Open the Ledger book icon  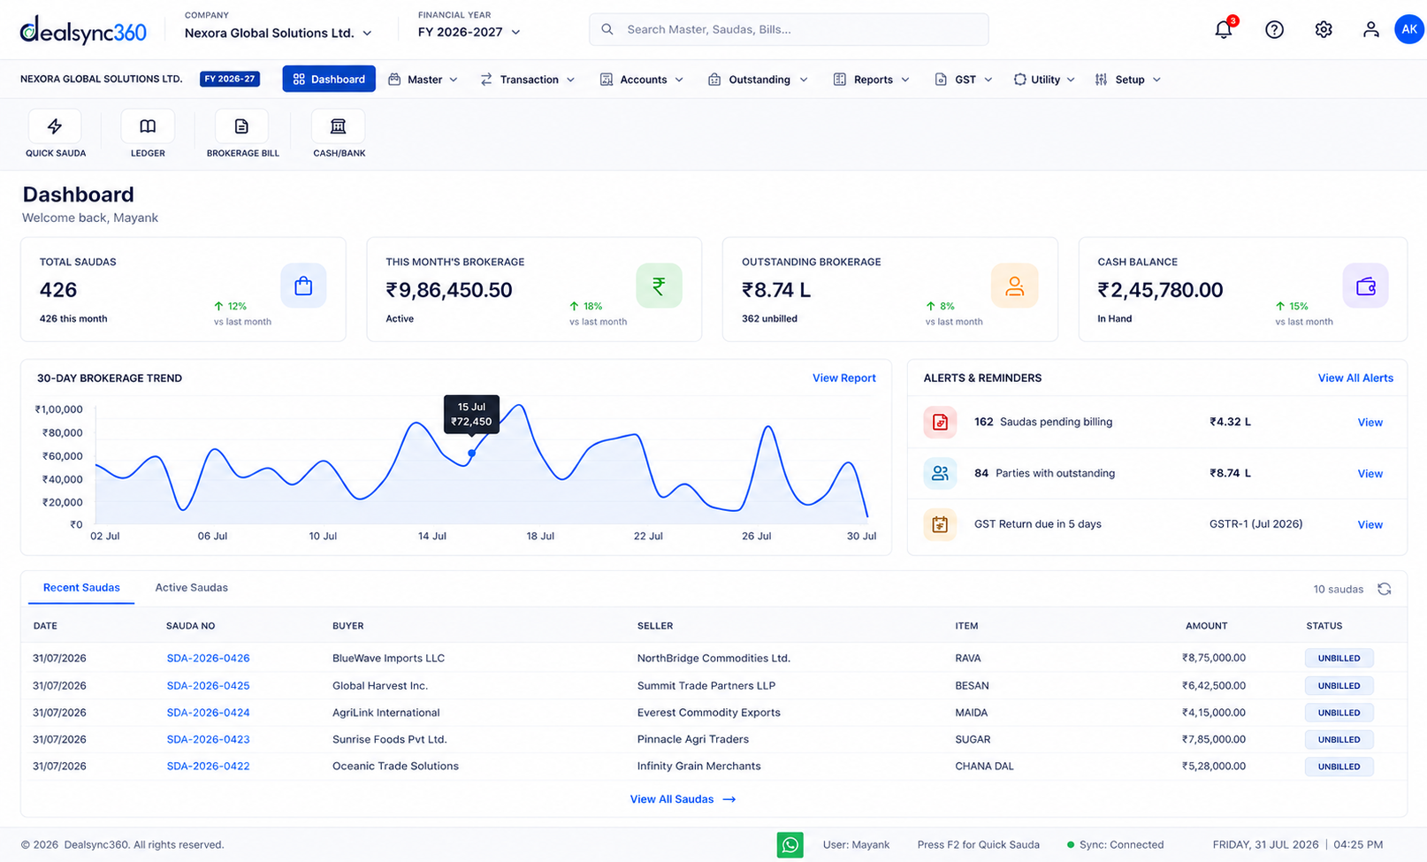148,126
